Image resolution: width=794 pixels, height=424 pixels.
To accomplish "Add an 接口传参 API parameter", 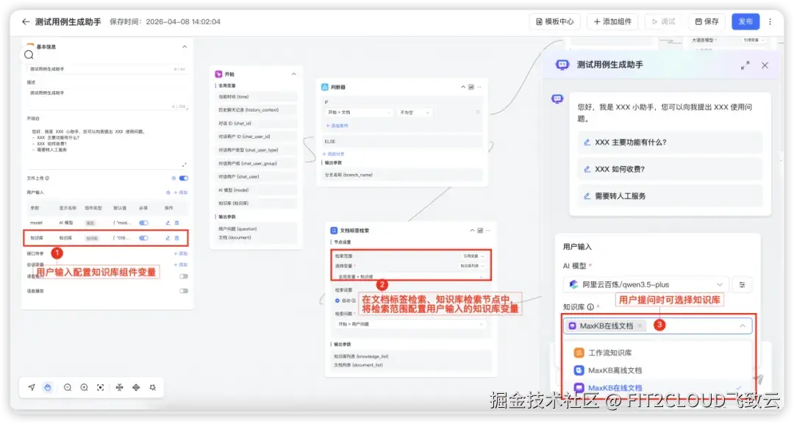I will pos(181,254).
